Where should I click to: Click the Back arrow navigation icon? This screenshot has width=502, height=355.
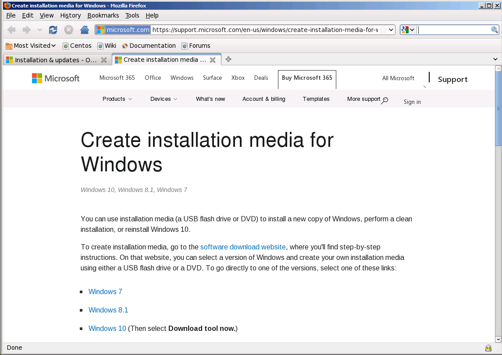point(12,30)
